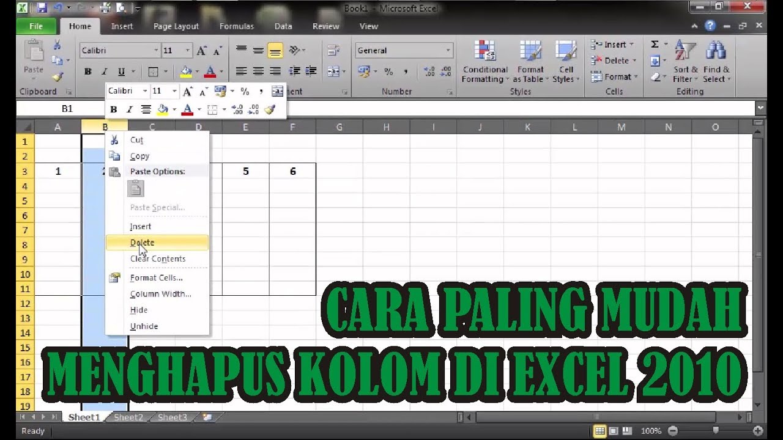
Task: Click Comma Style in Number group
Action: point(405,71)
